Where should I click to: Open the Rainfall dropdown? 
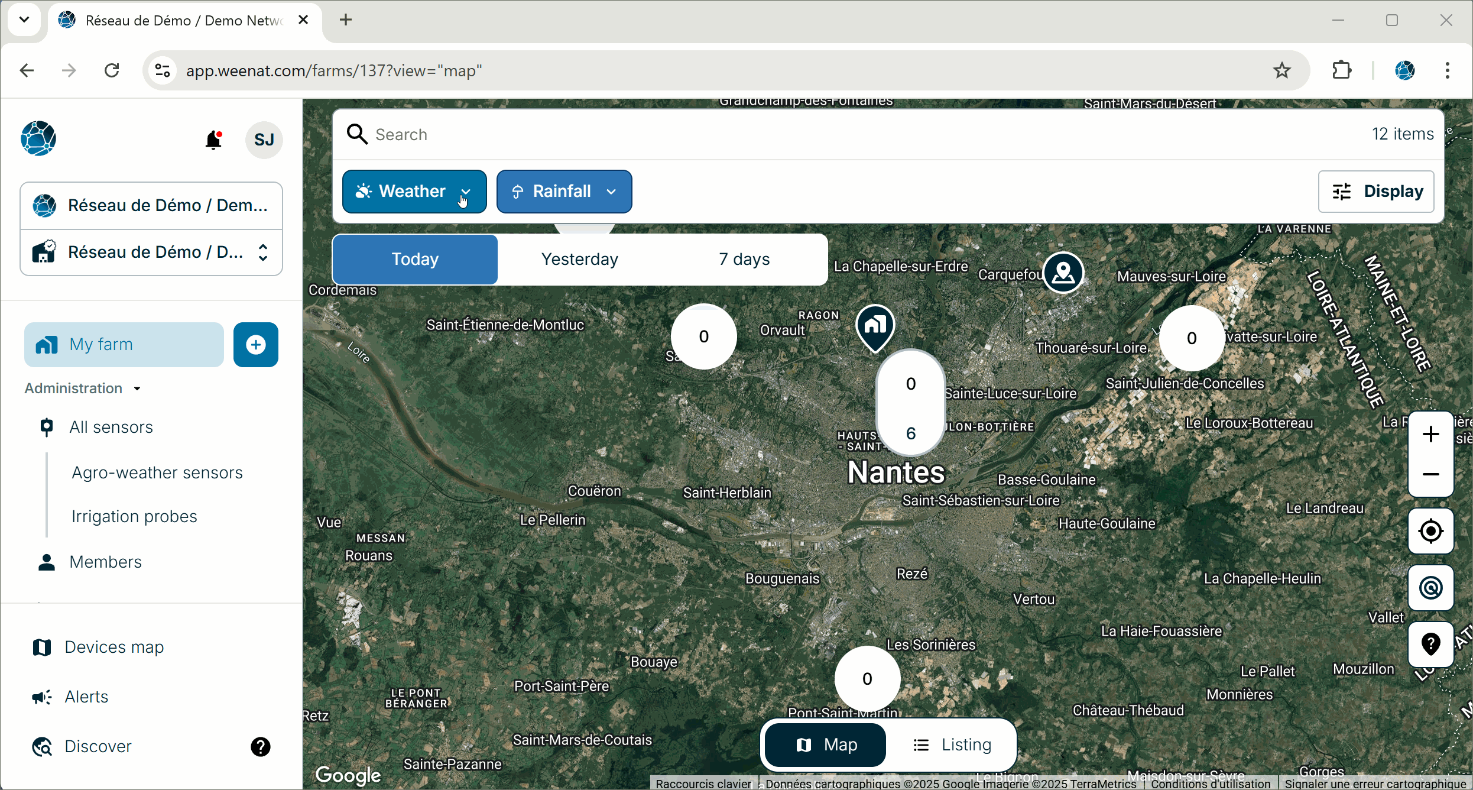pos(564,192)
